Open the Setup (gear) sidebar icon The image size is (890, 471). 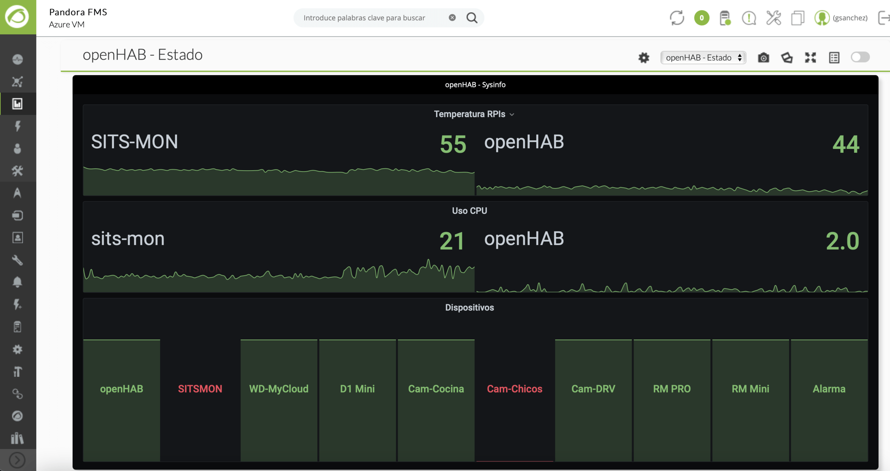[x=17, y=349]
